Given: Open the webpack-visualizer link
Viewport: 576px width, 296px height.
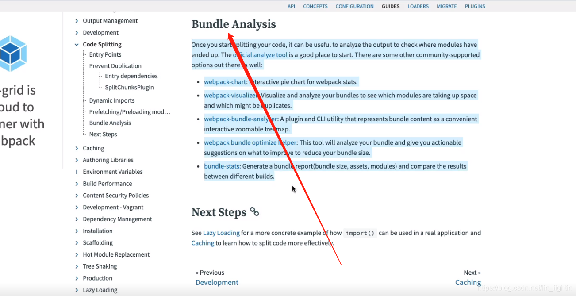Looking at the screenshot, I should (x=230, y=95).
